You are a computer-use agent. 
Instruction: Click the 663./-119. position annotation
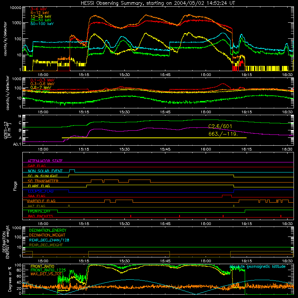[x=223, y=134]
